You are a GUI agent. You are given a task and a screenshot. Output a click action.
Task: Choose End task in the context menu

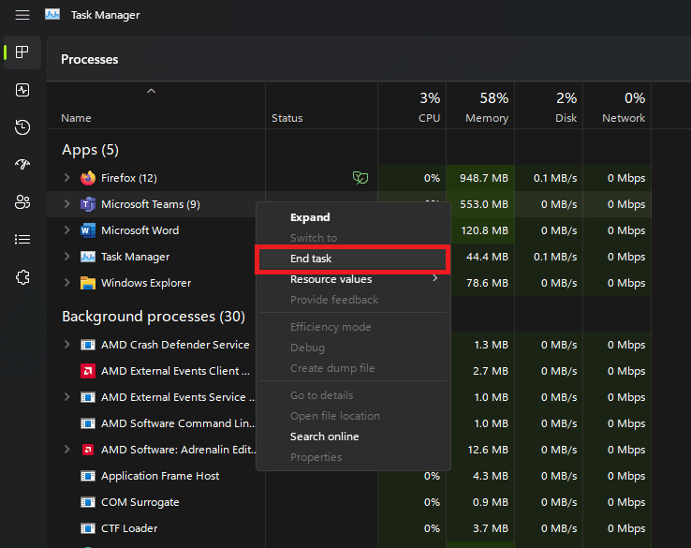(353, 259)
